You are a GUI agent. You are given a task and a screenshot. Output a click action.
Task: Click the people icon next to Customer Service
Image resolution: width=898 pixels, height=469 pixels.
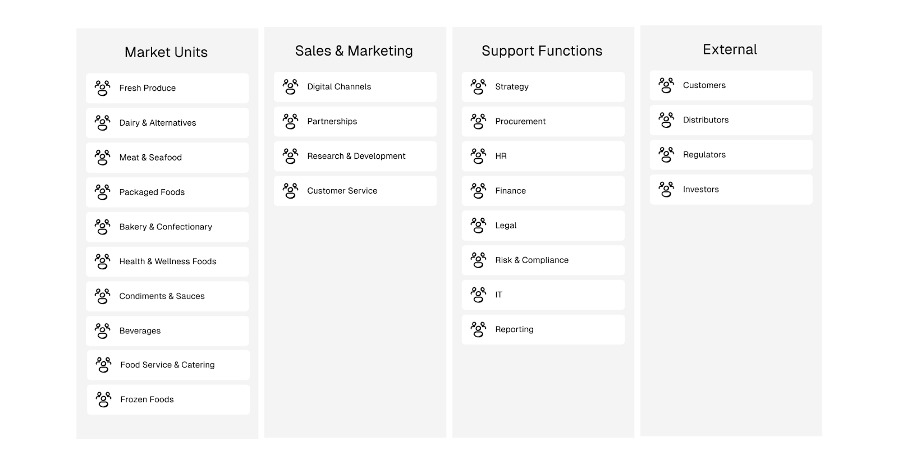[x=290, y=191]
